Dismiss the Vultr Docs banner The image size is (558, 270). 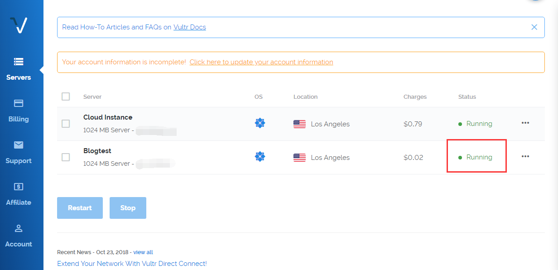click(x=534, y=27)
